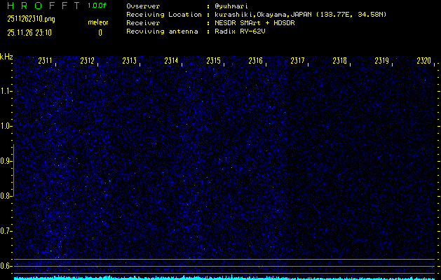Click the 2314 time axis label
The height and width of the screenshot is (280, 441).
click(x=172, y=62)
